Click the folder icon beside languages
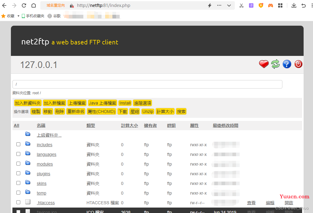 [x=28, y=153]
